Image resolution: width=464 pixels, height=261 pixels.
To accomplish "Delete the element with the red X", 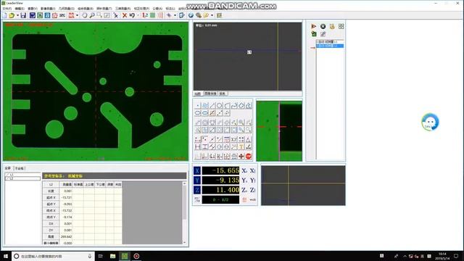I will [x=125, y=15].
